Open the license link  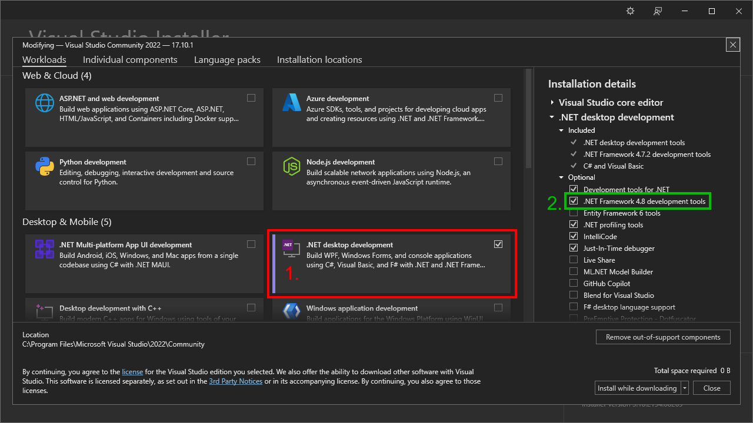(x=132, y=372)
